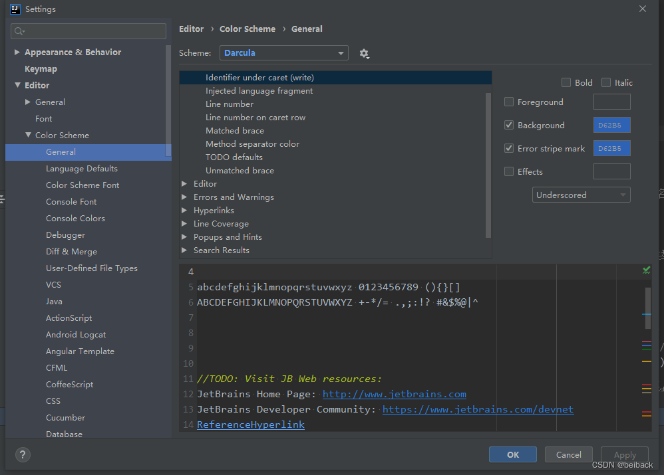664x475 pixels.
Task: Select the 'Line number' row
Action: 335,104
